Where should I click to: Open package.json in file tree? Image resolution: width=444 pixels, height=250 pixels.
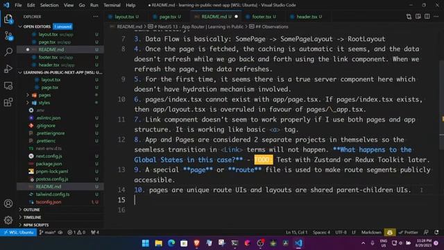coord(49,164)
